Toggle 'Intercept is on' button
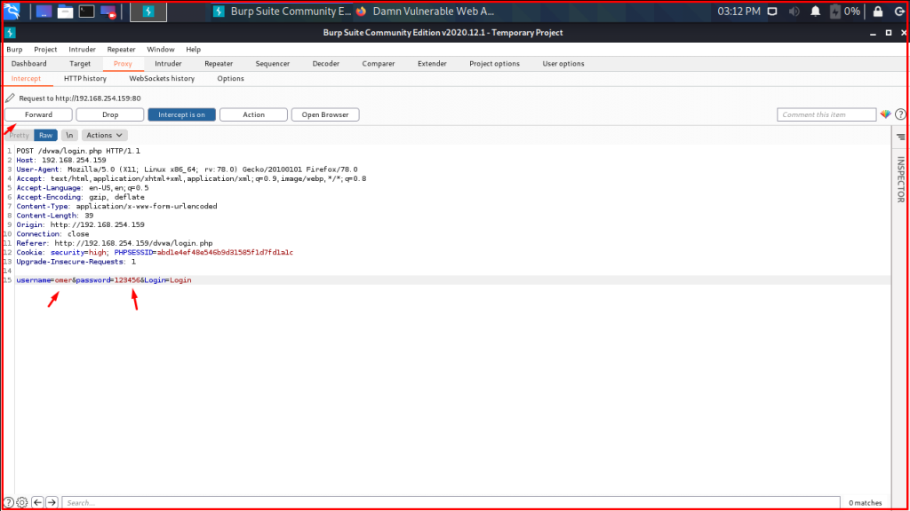The image size is (910, 511). click(181, 114)
